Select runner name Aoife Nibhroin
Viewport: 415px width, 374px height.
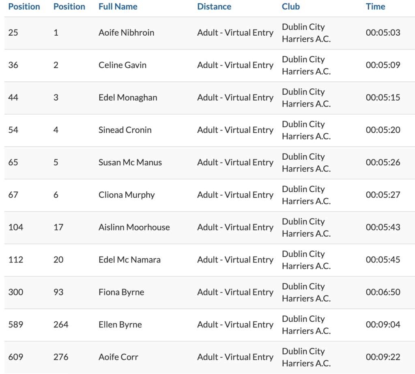pos(126,33)
